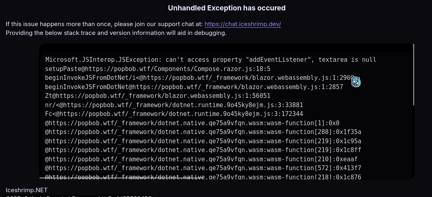Click the wasm-function[572]:0x413f7 trace line
The image size is (432, 197).
click(x=203, y=168)
